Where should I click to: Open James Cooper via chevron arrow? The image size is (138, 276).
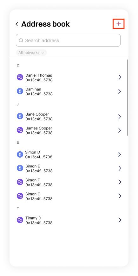coord(120,130)
